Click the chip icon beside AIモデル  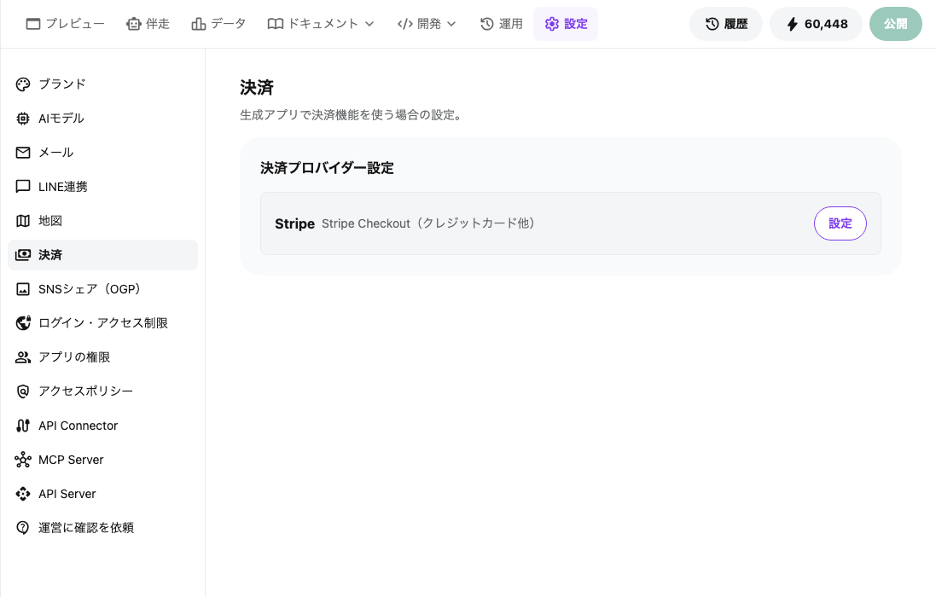23,119
